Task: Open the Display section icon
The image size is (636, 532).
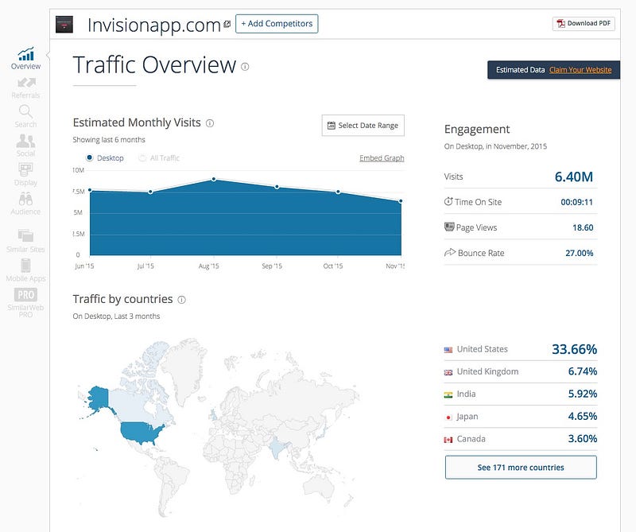Action: pos(25,169)
